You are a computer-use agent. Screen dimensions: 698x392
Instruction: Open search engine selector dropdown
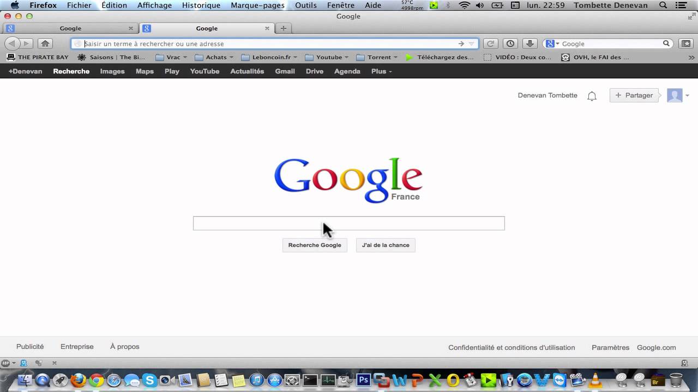553,44
